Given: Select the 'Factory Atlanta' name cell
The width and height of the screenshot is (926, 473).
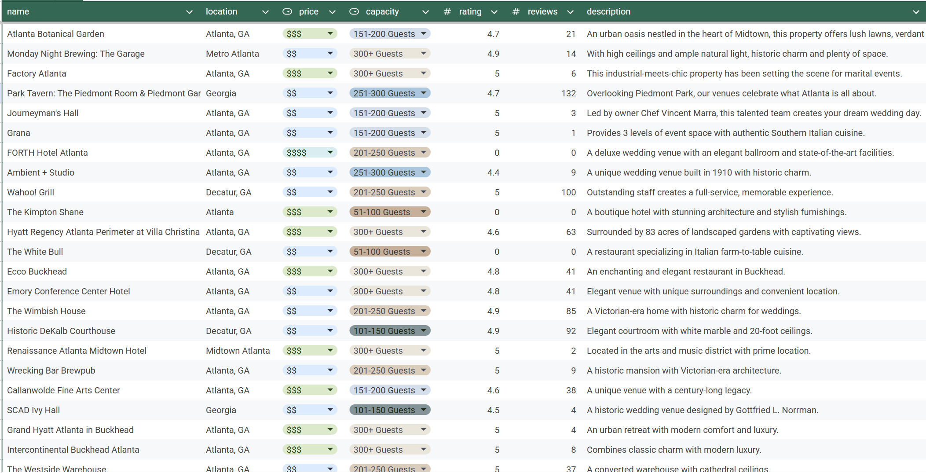Looking at the screenshot, I should (x=102, y=73).
